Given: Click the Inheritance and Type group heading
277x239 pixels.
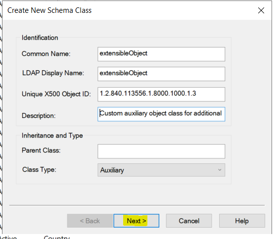Looking at the screenshot, I should pos(52,136).
